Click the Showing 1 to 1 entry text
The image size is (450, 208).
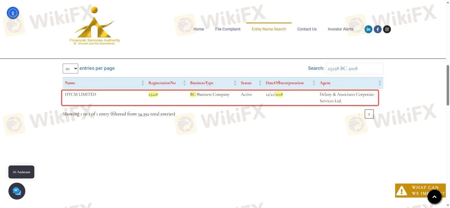coord(119,114)
